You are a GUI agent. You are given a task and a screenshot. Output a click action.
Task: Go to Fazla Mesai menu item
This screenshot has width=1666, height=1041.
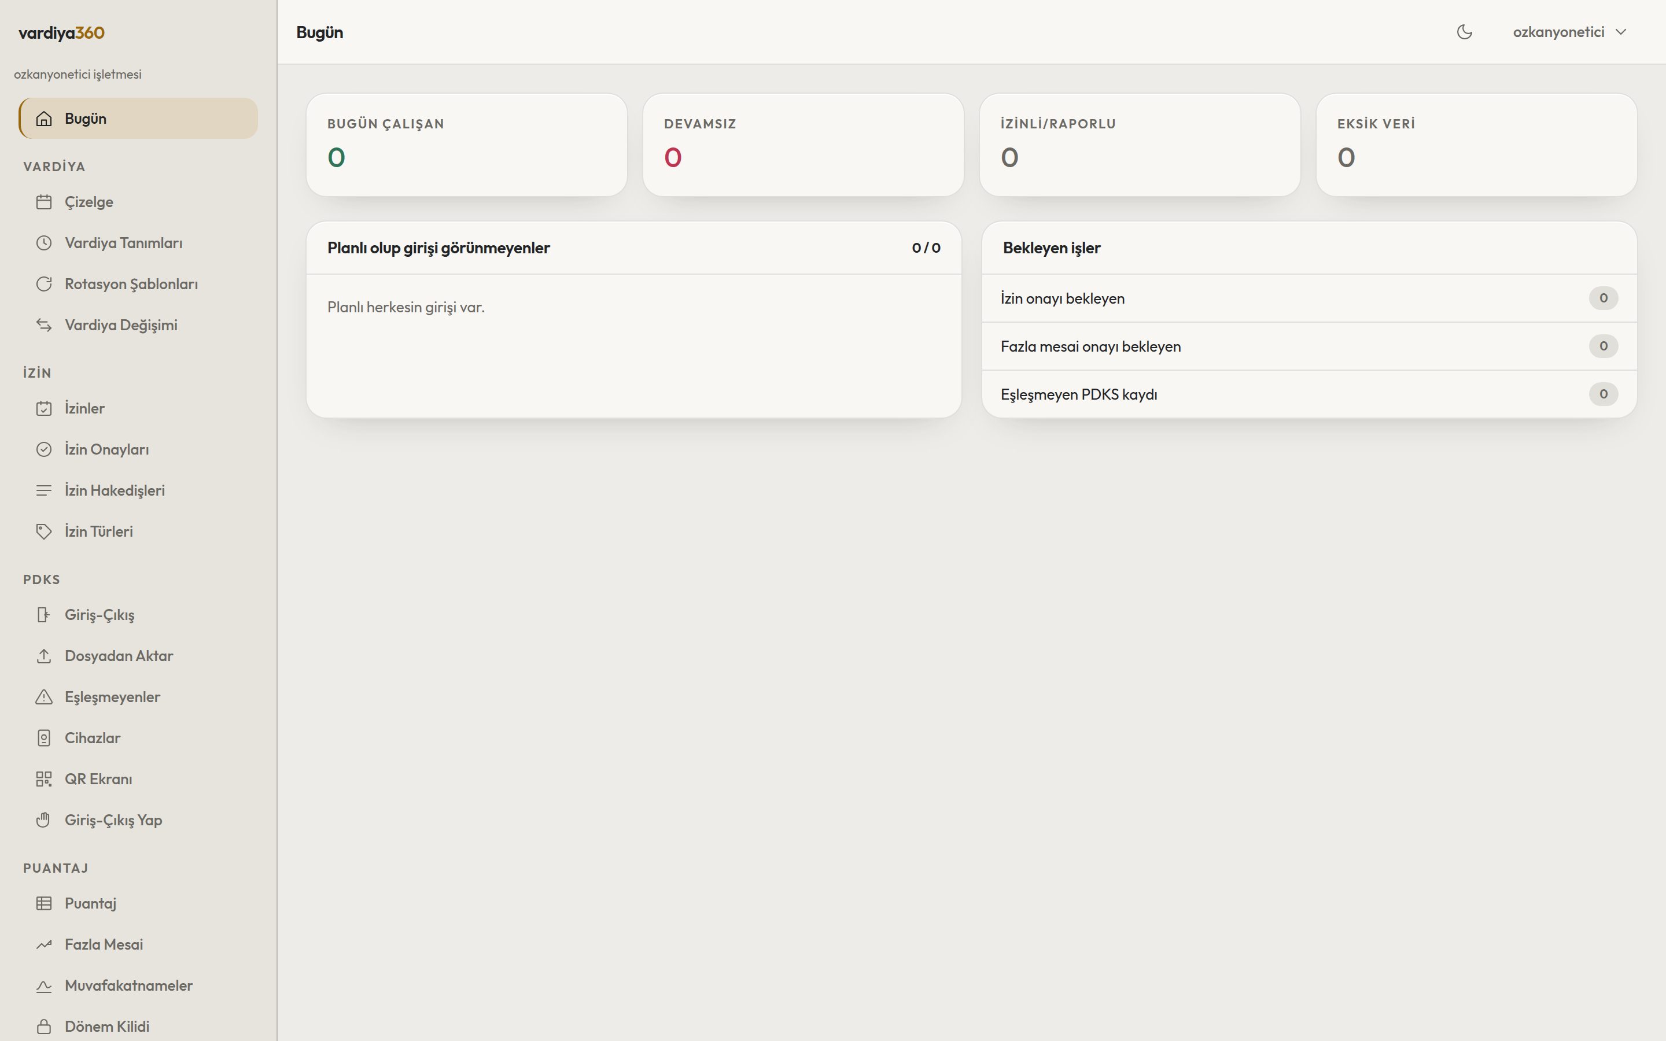(x=138, y=944)
